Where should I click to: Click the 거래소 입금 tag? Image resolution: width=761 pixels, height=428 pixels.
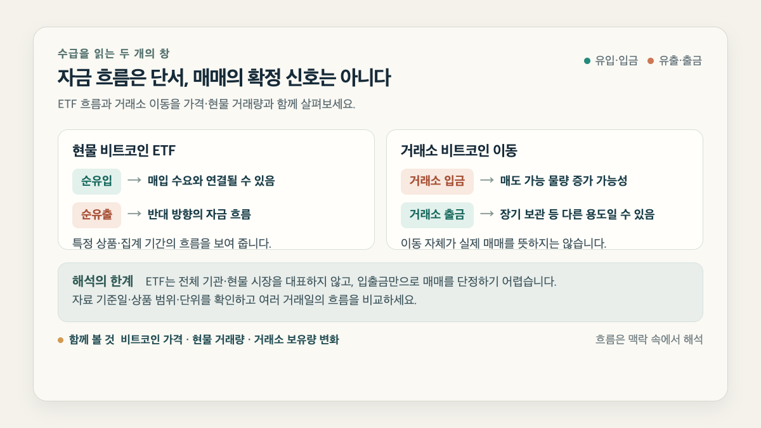(x=437, y=181)
